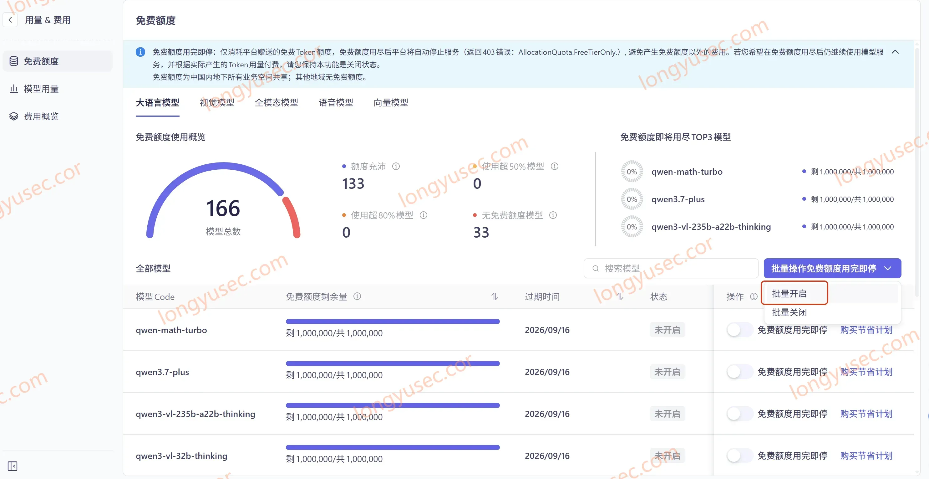The height and width of the screenshot is (479, 929).
Task: Open 模型用量 bar chart sidebar icon
Action: tap(14, 89)
